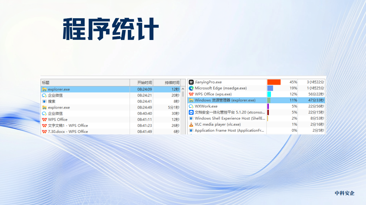
Task: Select JianyingPro.exe in program list
Action: pyautogui.click(x=256, y=82)
